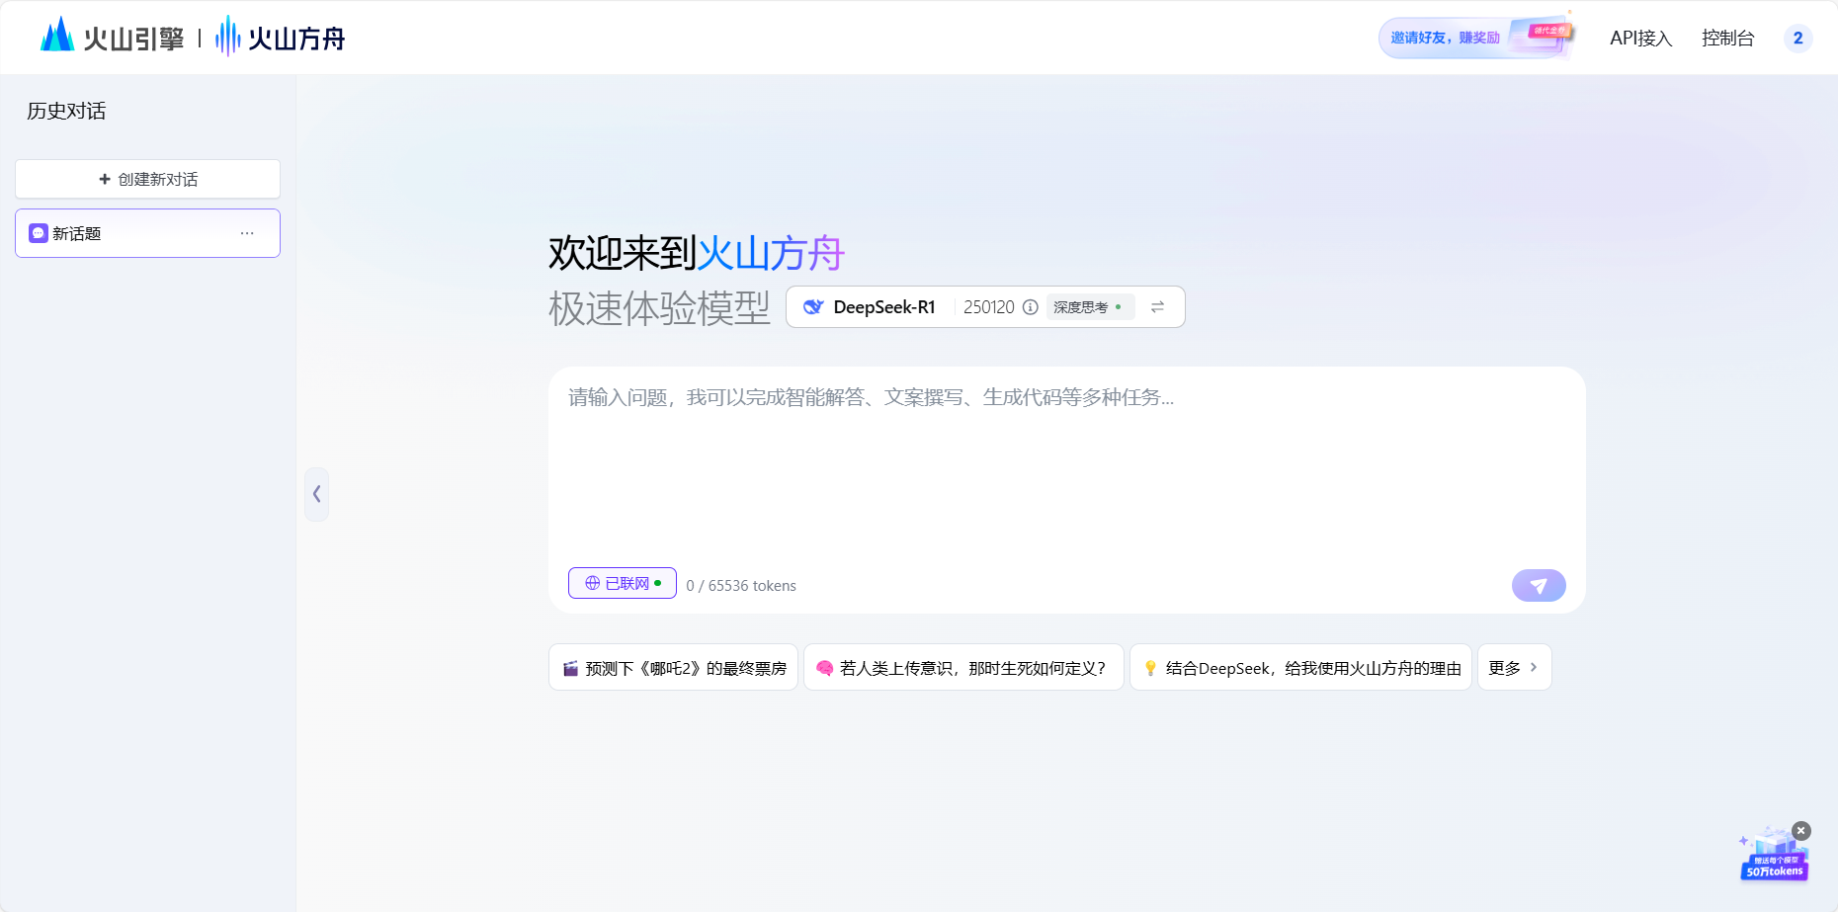
Task: Collapse the history sidebar
Action: 316,494
